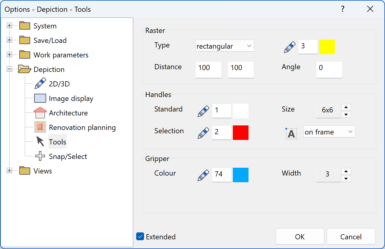Viewport: 385px width, 249px height.
Task: Click the pen icon beside the Selection handle colour
Action: click(x=203, y=132)
